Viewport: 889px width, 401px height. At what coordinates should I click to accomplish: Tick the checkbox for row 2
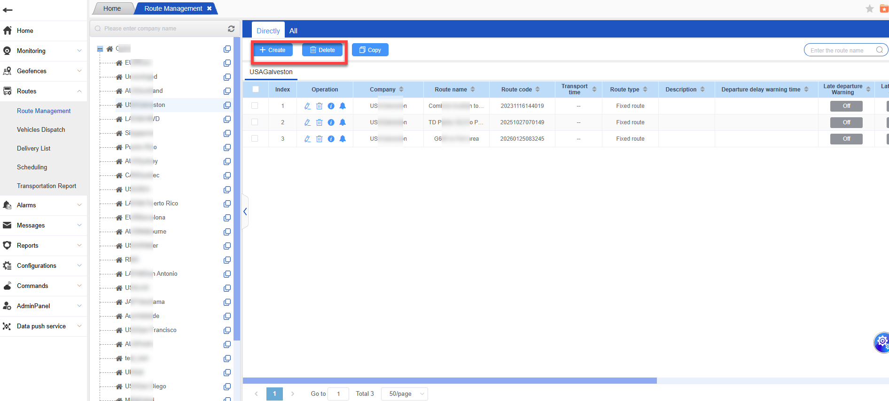tap(255, 122)
